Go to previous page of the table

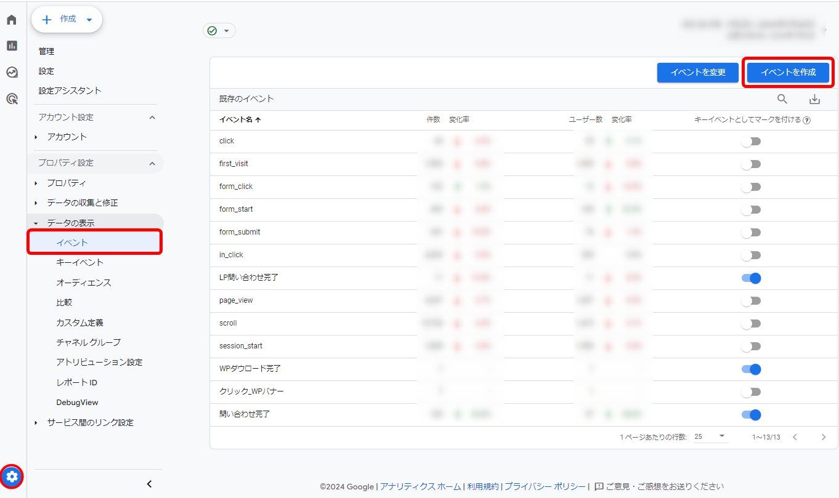tap(795, 437)
